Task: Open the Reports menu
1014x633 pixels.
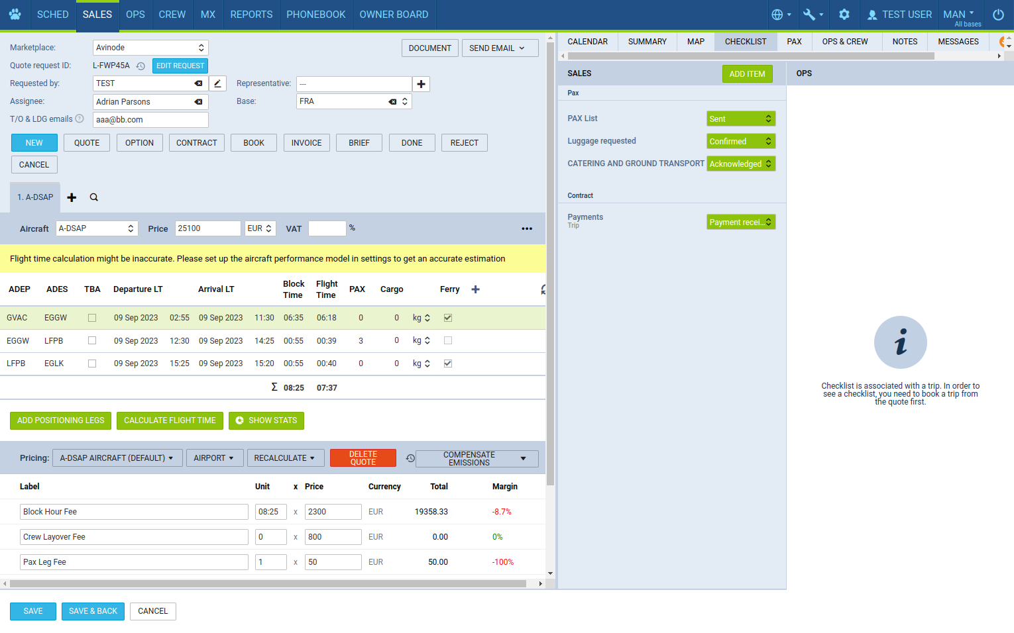Action: coord(251,15)
